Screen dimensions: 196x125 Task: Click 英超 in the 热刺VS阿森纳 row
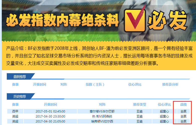pos(15,116)
